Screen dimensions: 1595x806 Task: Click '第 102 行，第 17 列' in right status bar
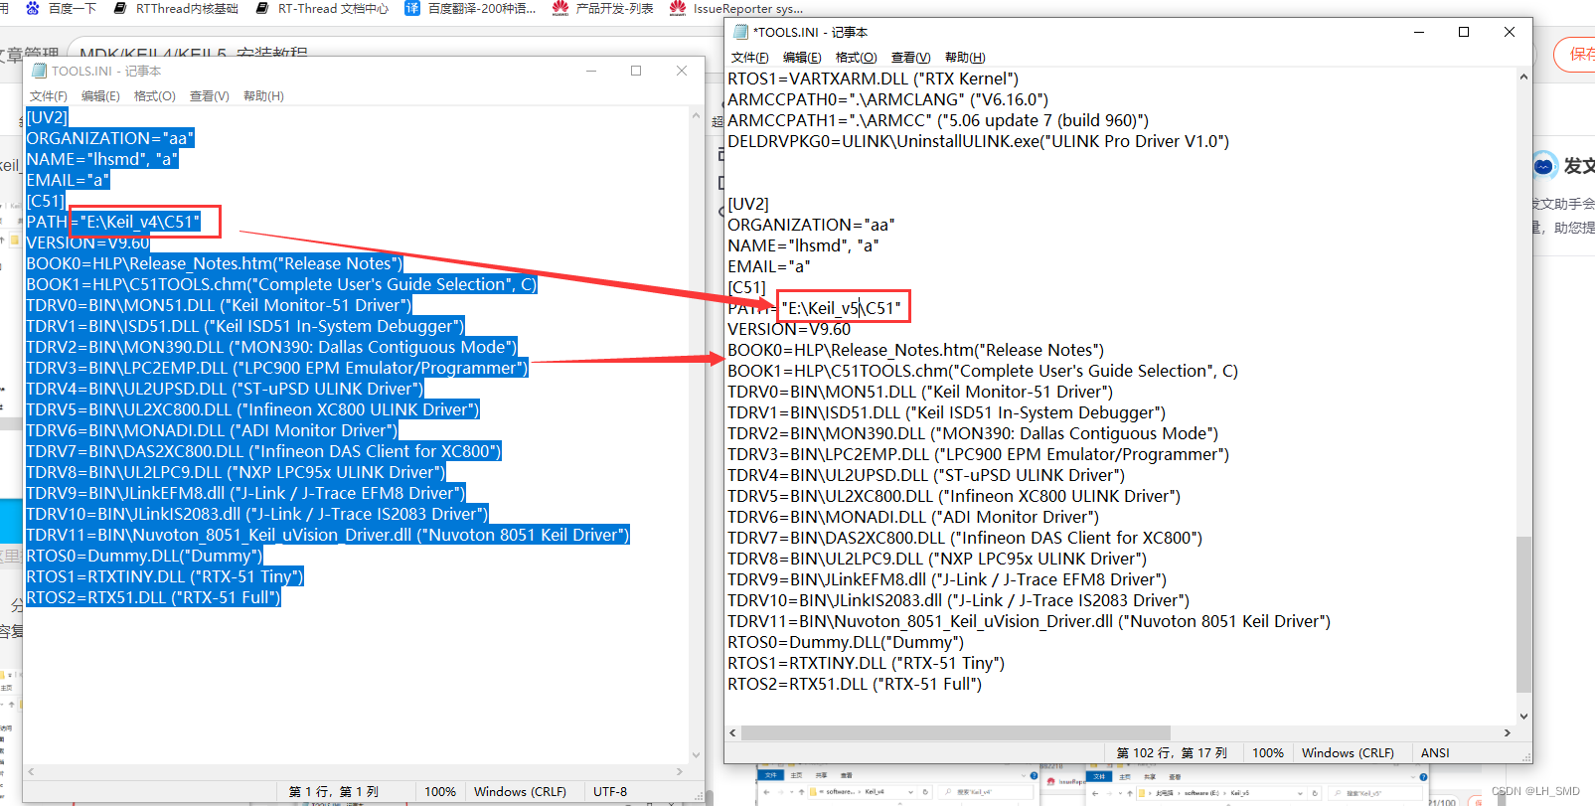click(x=1172, y=753)
